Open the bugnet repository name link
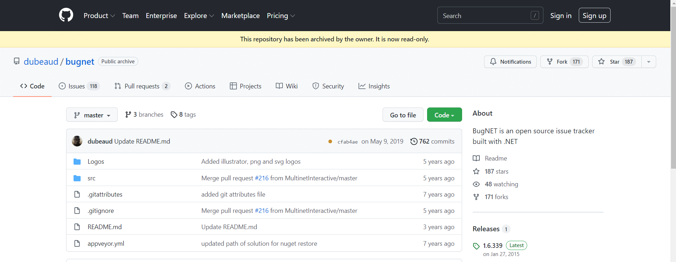 pos(80,62)
